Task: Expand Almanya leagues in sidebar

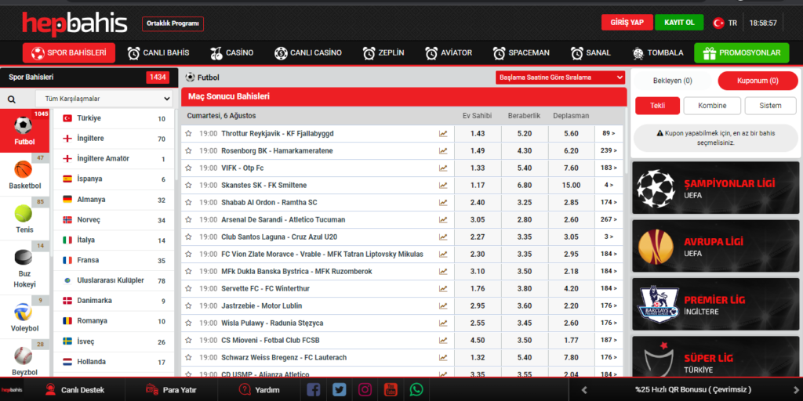Action: point(114,200)
